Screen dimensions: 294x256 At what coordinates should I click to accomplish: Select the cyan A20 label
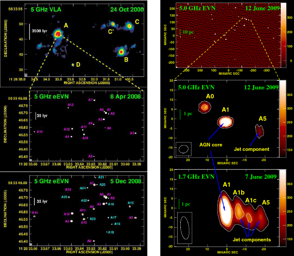coord(103,185)
